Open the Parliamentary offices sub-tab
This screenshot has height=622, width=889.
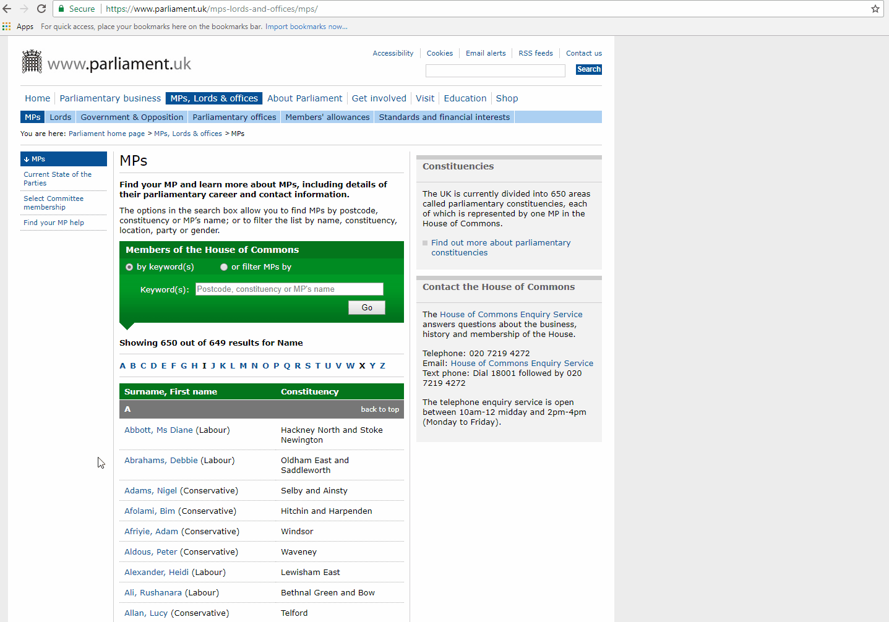tap(234, 117)
